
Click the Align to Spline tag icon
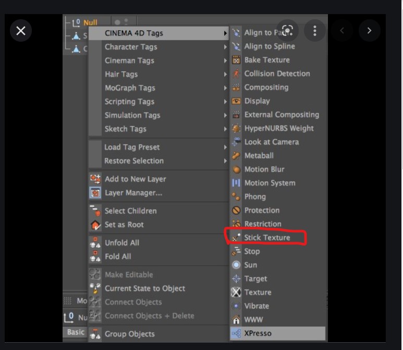tap(236, 46)
